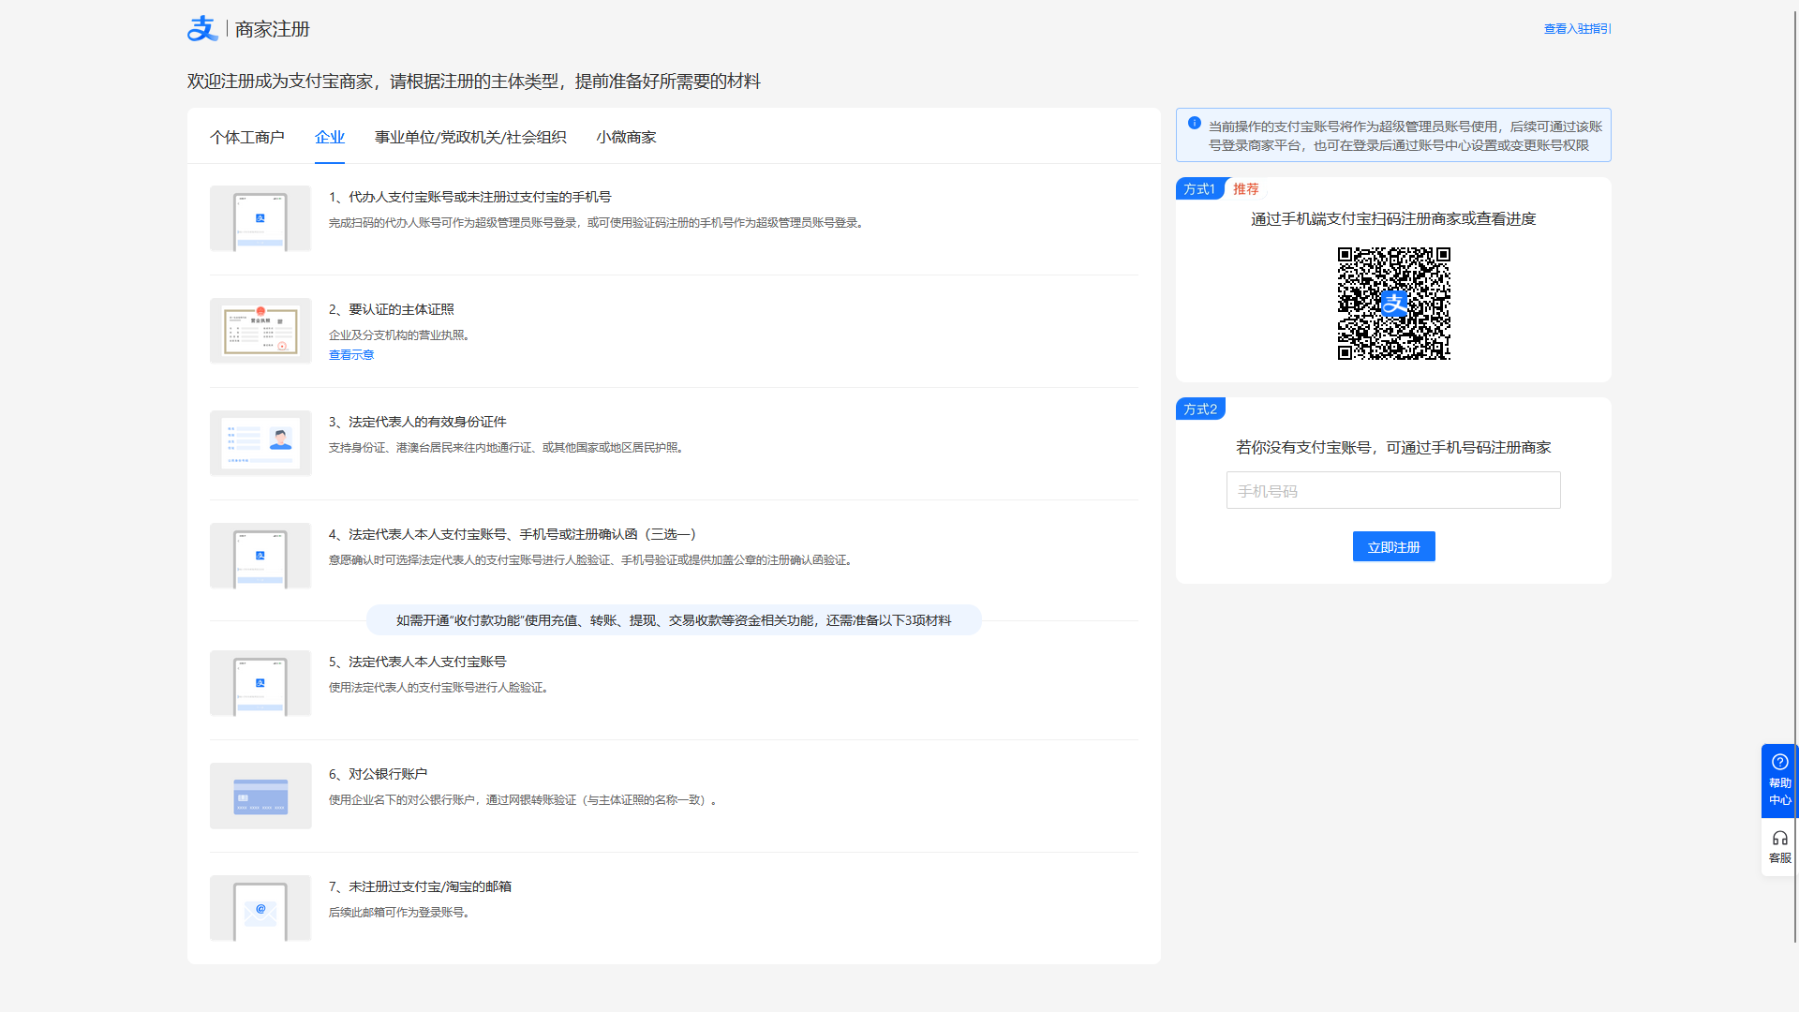Image resolution: width=1799 pixels, height=1012 pixels.
Task: Open 查看示意 example link
Action: [351, 355]
